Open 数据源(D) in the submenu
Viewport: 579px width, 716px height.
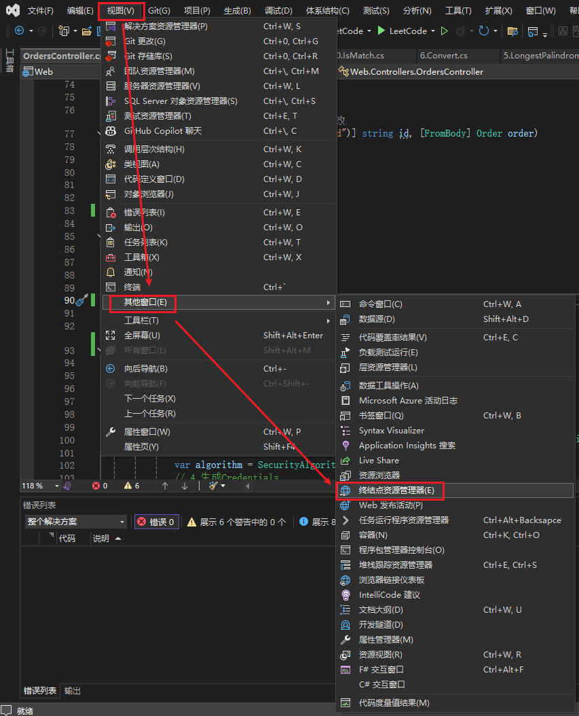(455, 319)
